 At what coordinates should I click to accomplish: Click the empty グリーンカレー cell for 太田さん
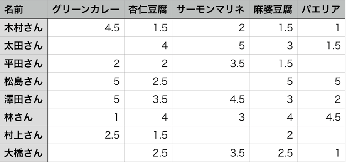pyautogui.click(x=86, y=46)
